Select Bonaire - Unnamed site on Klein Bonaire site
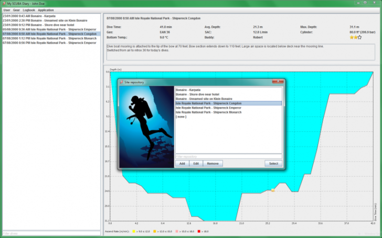The width and height of the screenshot is (382, 238). pos(229,99)
